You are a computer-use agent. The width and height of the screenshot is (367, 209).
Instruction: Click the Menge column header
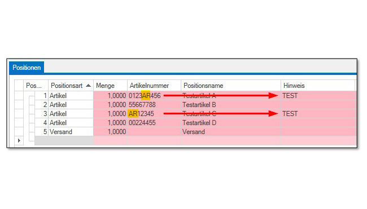[110, 86]
